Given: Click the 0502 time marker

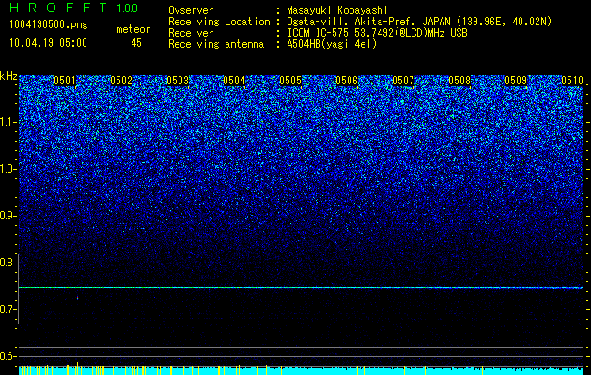Looking at the screenshot, I should [x=121, y=81].
